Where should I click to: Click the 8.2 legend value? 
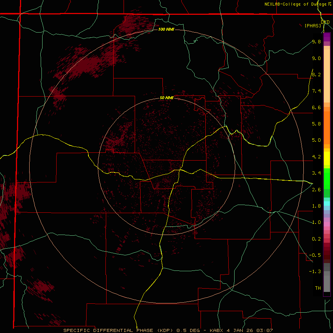[x=316, y=74]
